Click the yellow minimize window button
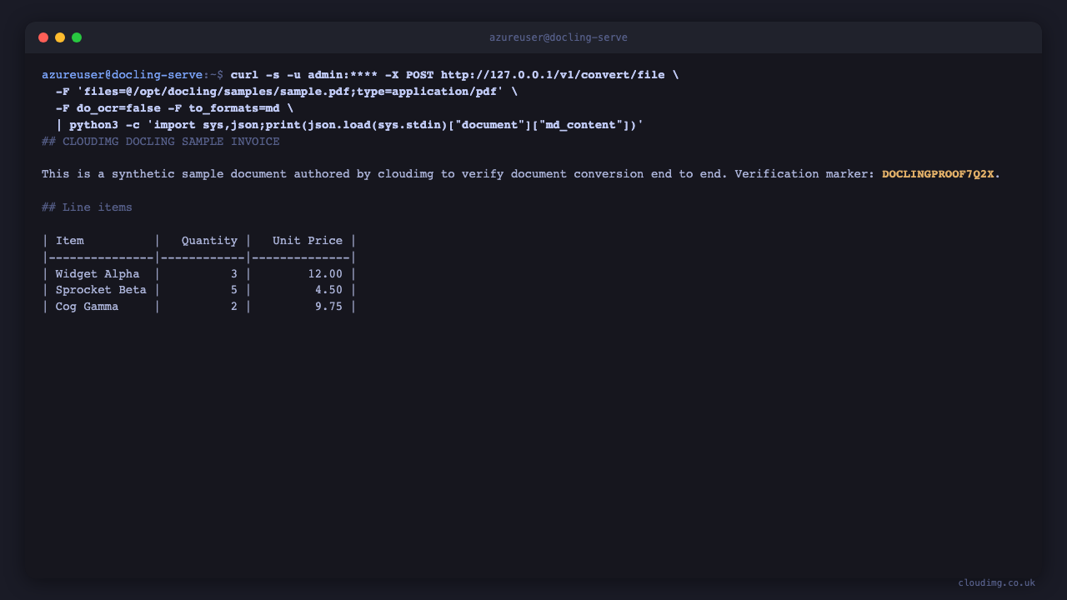Viewport: 1067px width, 600px height. (x=60, y=37)
